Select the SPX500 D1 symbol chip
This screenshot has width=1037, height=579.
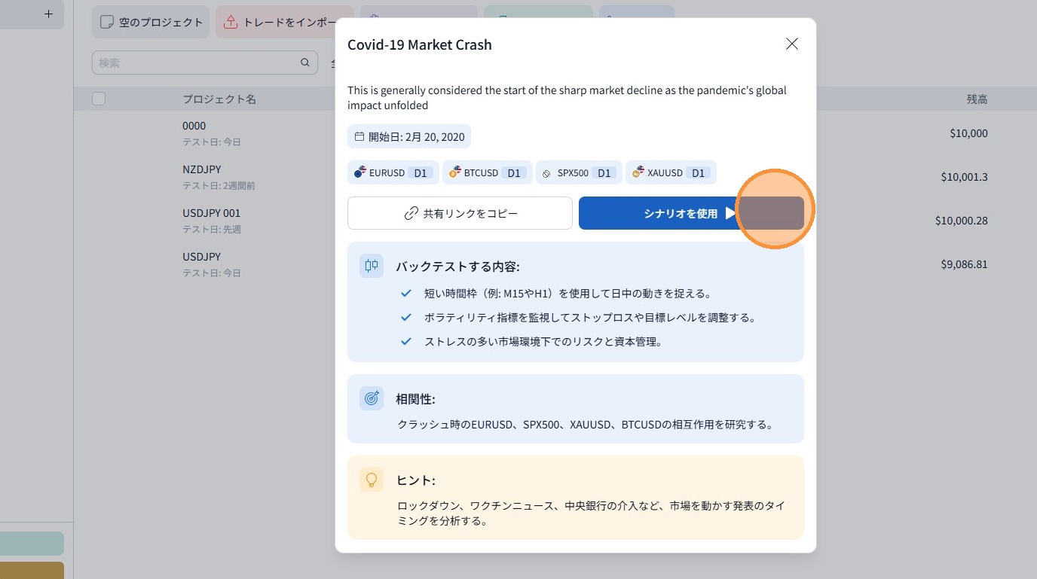coord(580,172)
